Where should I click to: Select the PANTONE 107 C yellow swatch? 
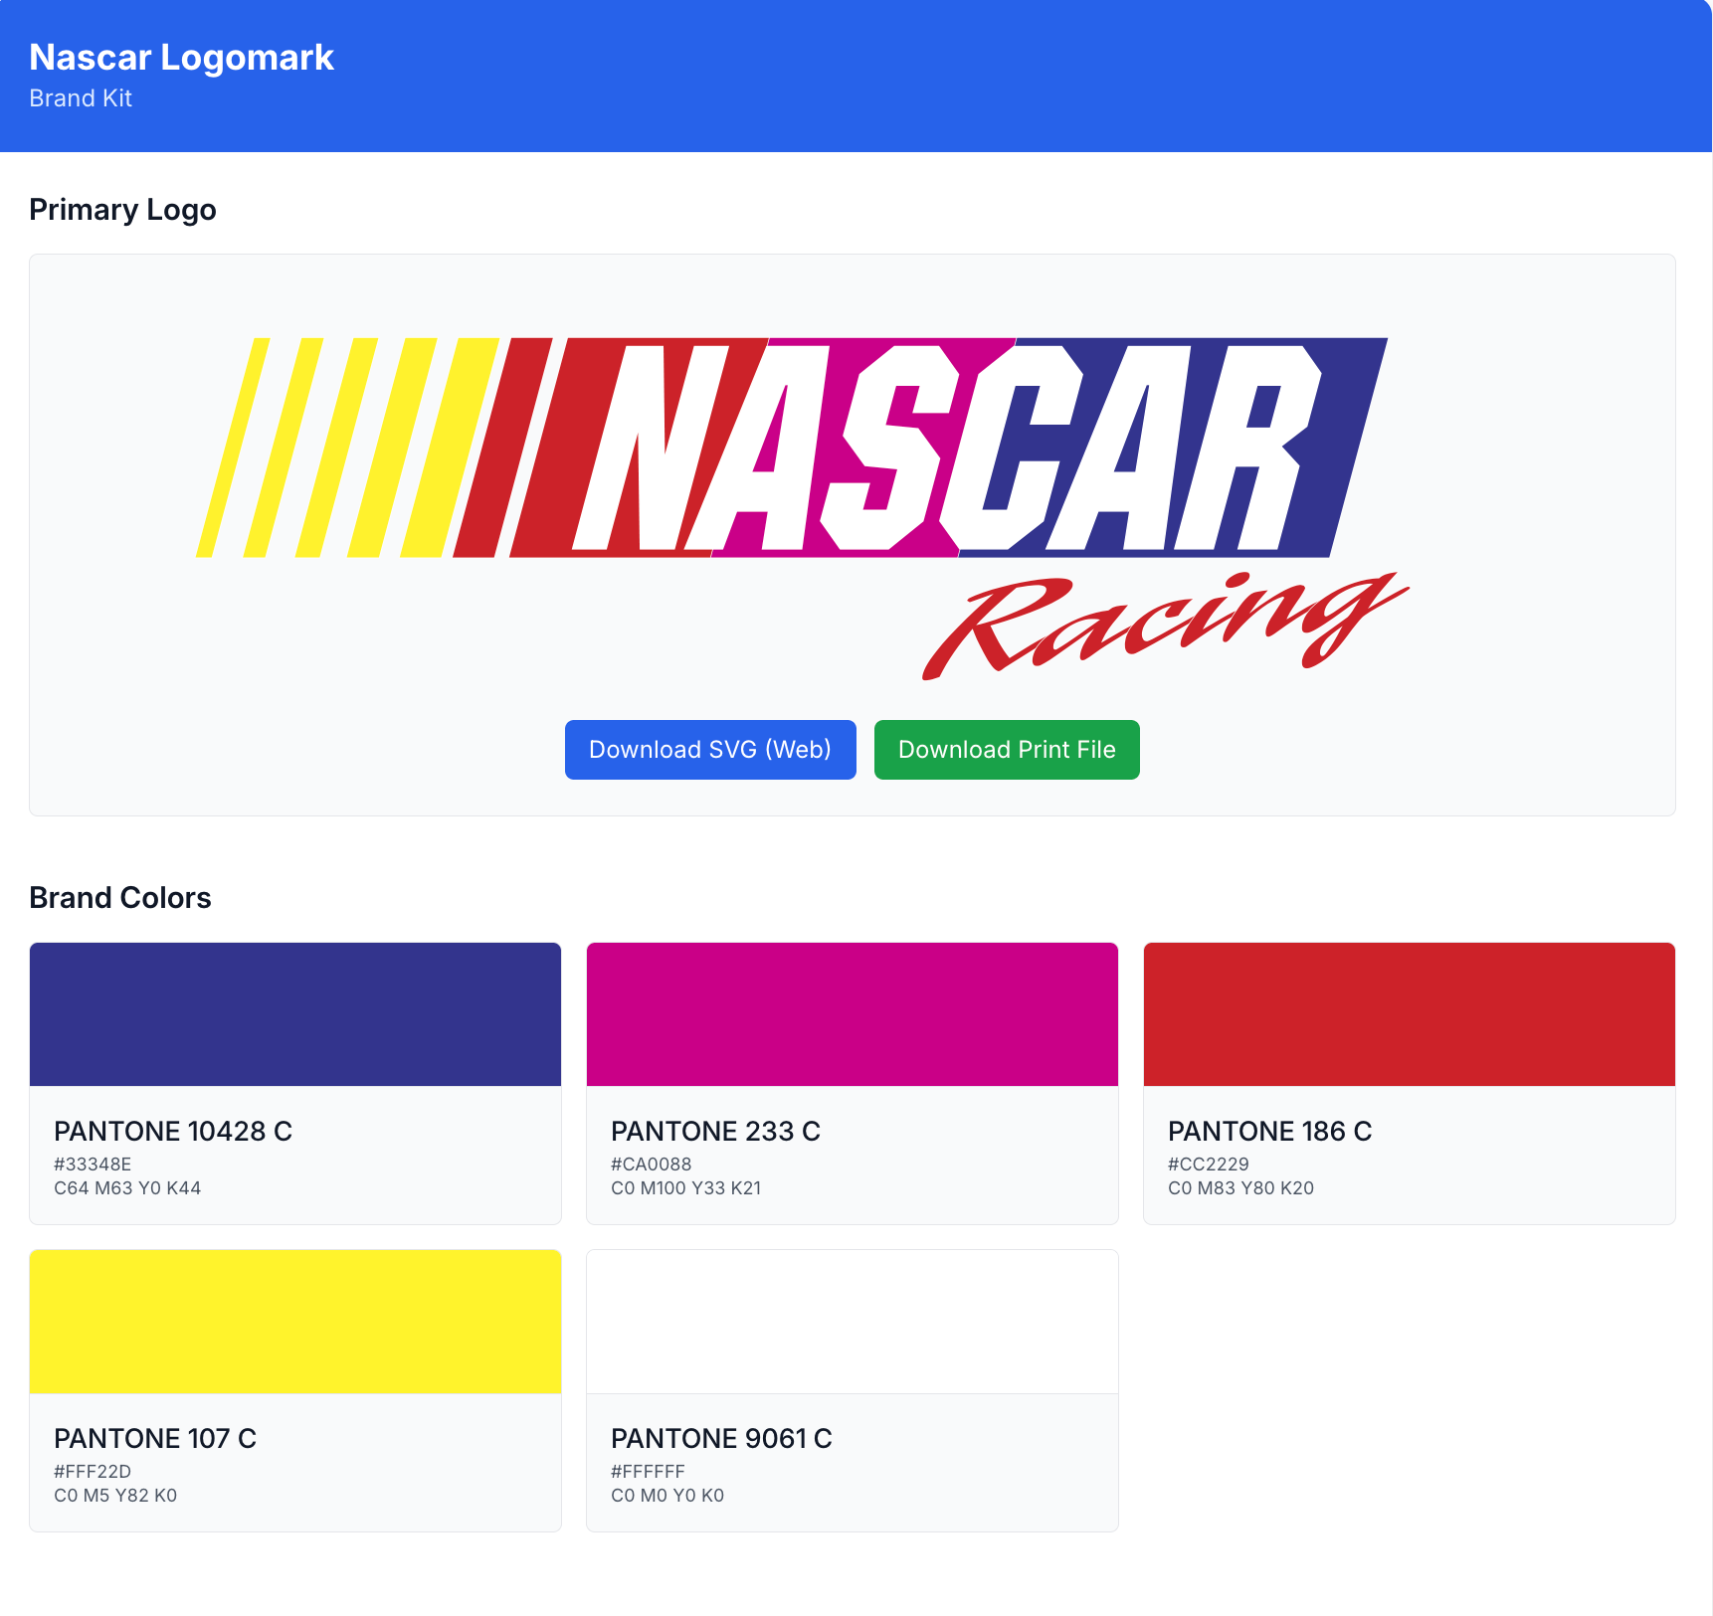click(295, 1322)
